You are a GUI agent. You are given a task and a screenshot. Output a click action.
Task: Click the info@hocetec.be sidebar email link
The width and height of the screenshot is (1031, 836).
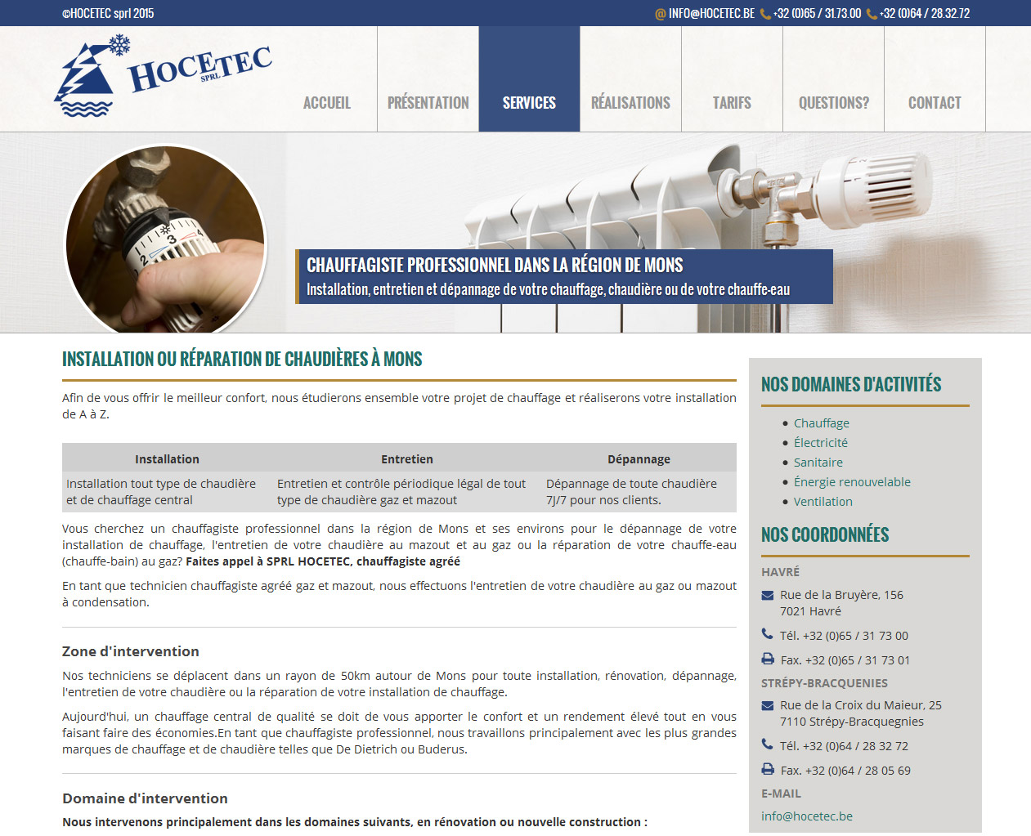807,816
